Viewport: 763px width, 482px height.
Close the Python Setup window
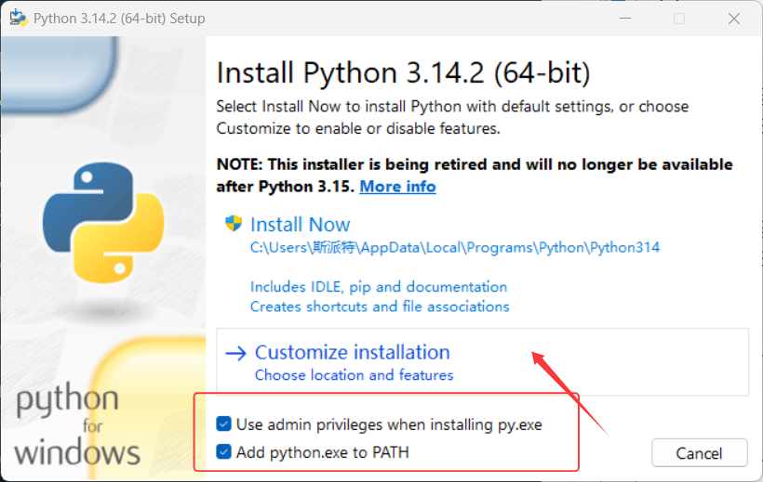click(734, 19)
